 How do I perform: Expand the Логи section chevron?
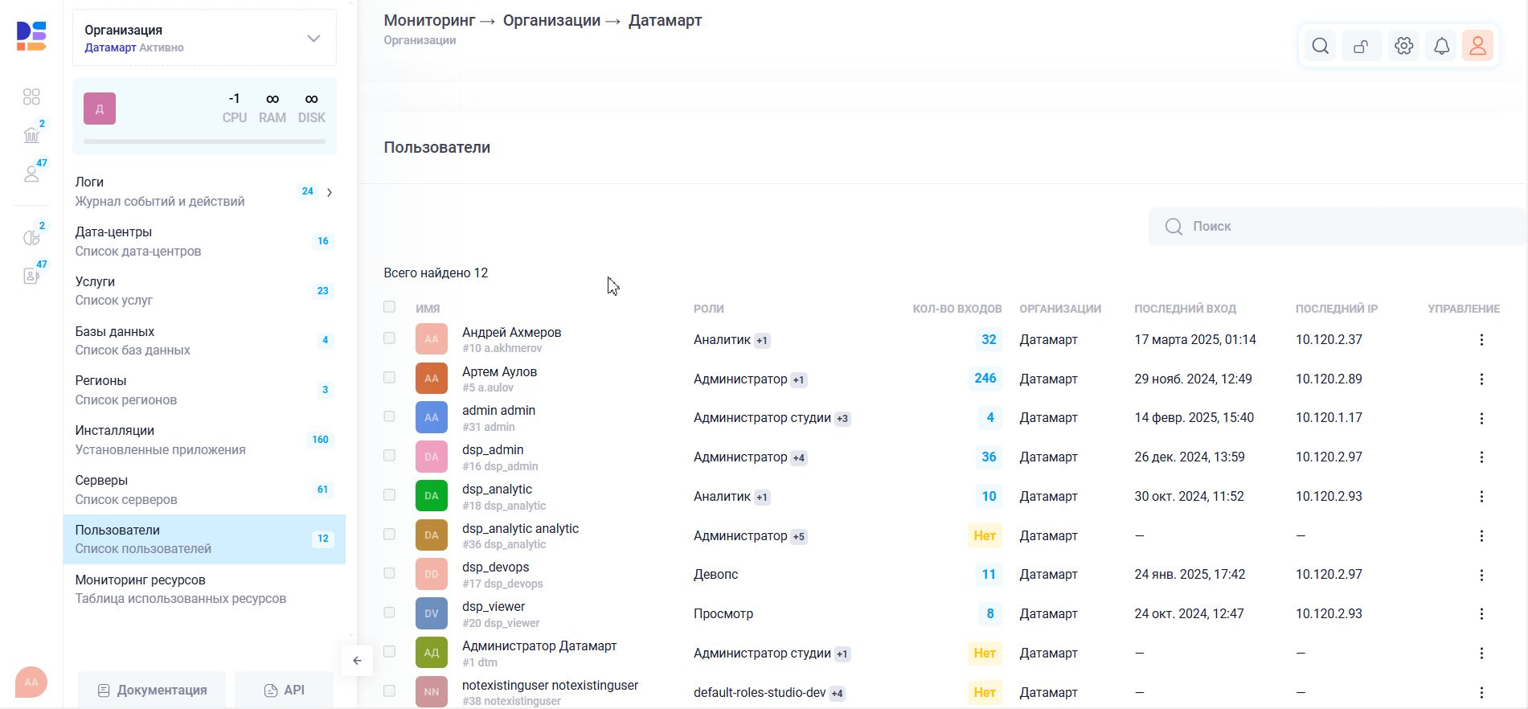330,192
